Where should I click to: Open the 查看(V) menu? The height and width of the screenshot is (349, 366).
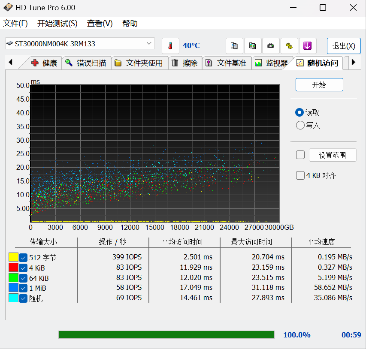click(x=100, y=24)
